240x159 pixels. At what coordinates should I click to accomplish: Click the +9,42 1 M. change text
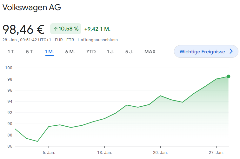coord(97,29)
